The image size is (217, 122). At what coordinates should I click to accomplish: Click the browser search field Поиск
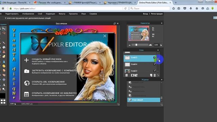tap(150, 8)
